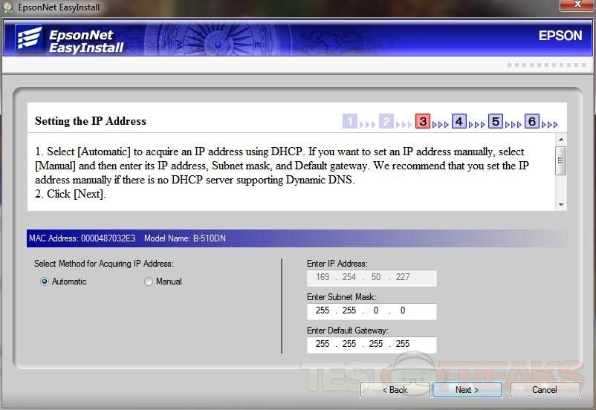The image size is (596, 410).
Task: Select the Manual IP address option
Action: pos(149,282)
